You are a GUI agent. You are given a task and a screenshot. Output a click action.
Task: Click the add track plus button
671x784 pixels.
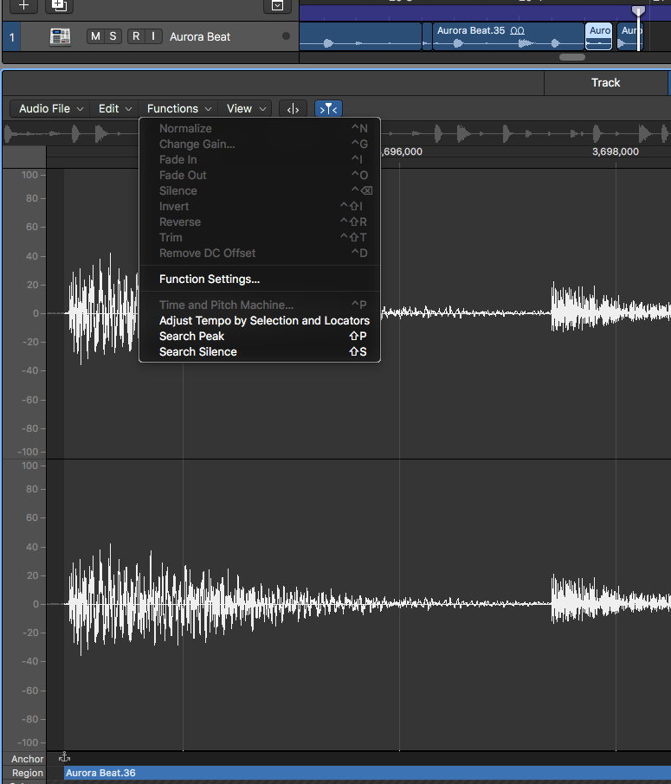point(23,6)
